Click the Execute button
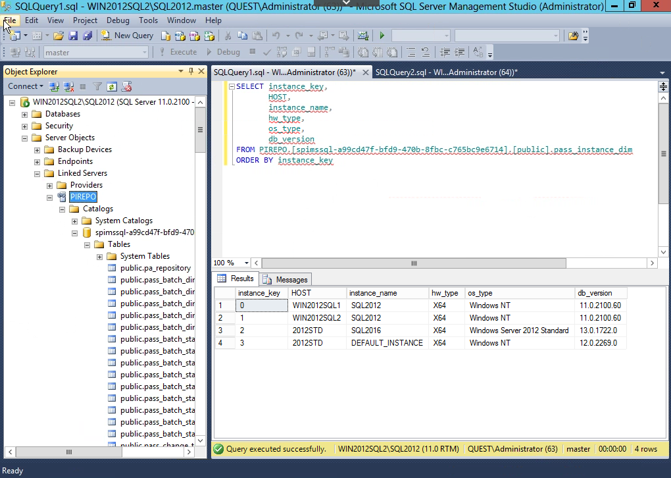This screenshot has width=671, height=478. [178, 52]
